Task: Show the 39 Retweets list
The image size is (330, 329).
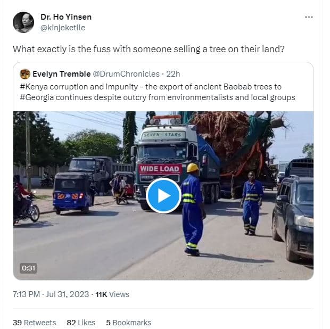Action: (x=34, y=323)
